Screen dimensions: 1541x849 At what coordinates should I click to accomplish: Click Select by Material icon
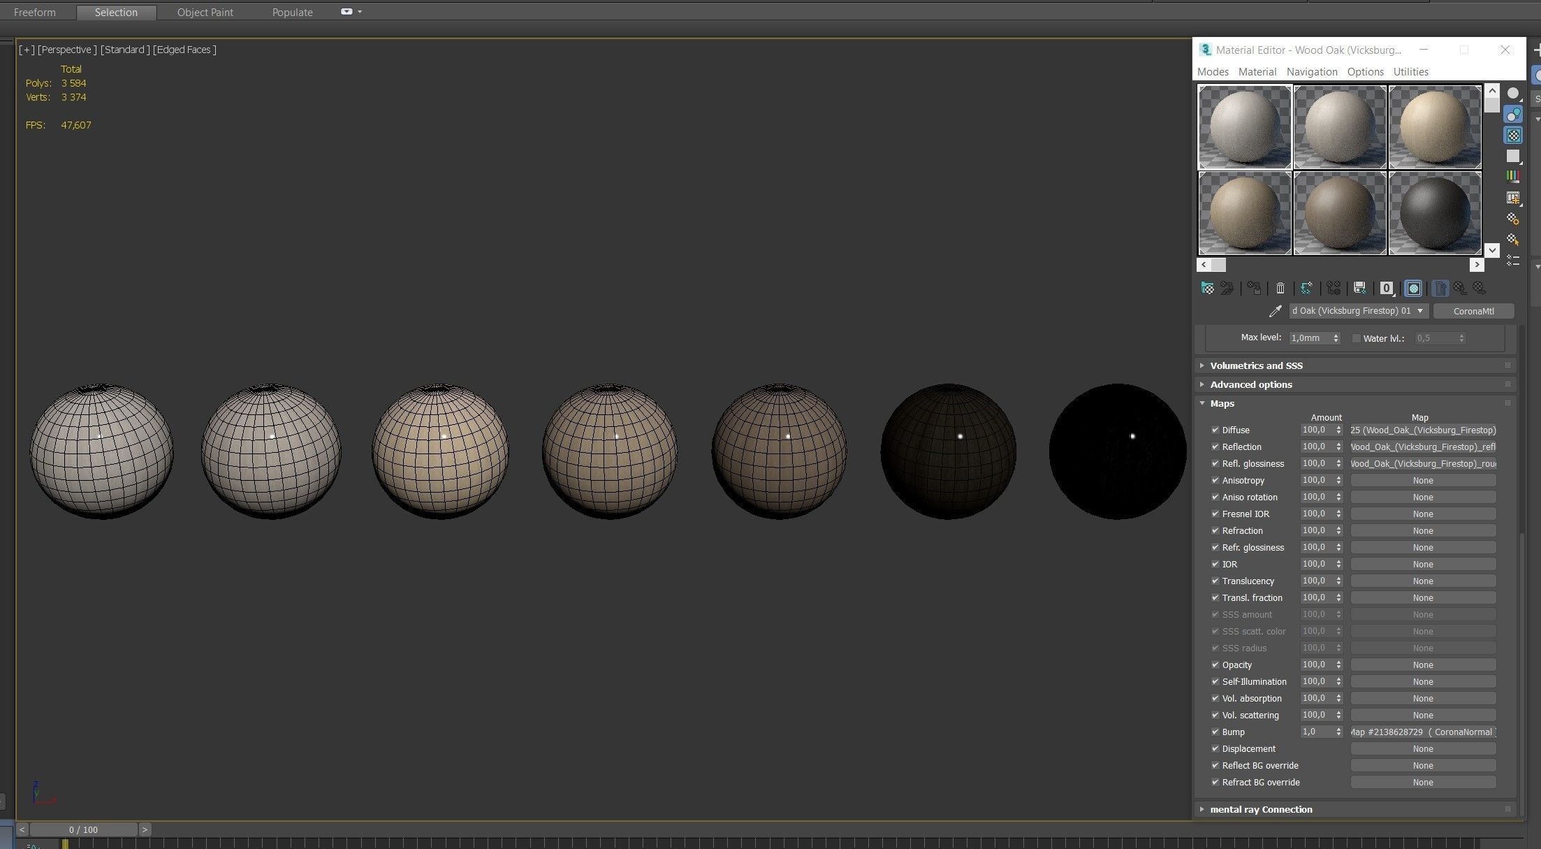[1513, 240]
